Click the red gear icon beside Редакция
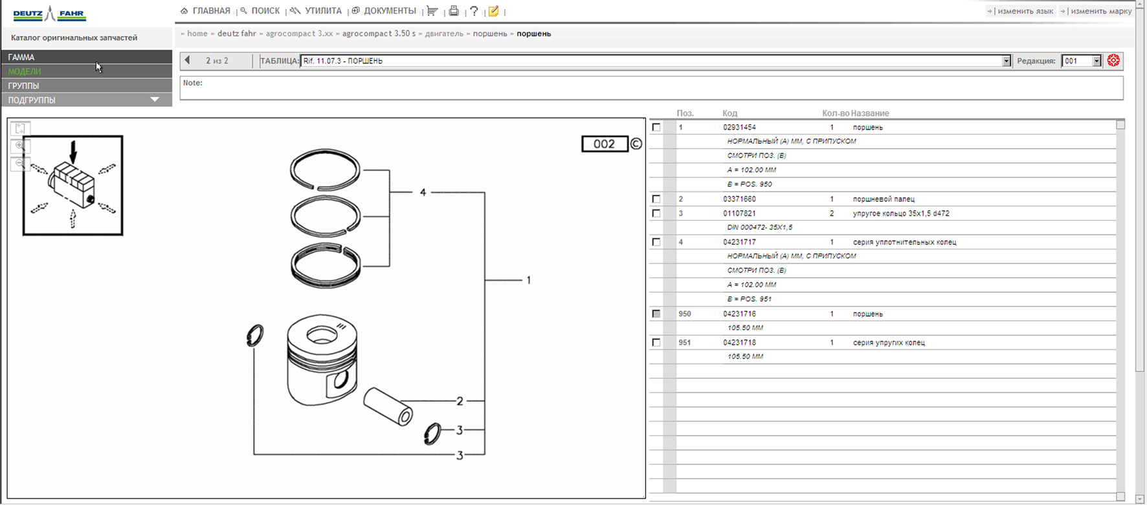Image resolution: width=1147 pixels, height=505 pixels. pyautogui.click(x=1113, y=61)
